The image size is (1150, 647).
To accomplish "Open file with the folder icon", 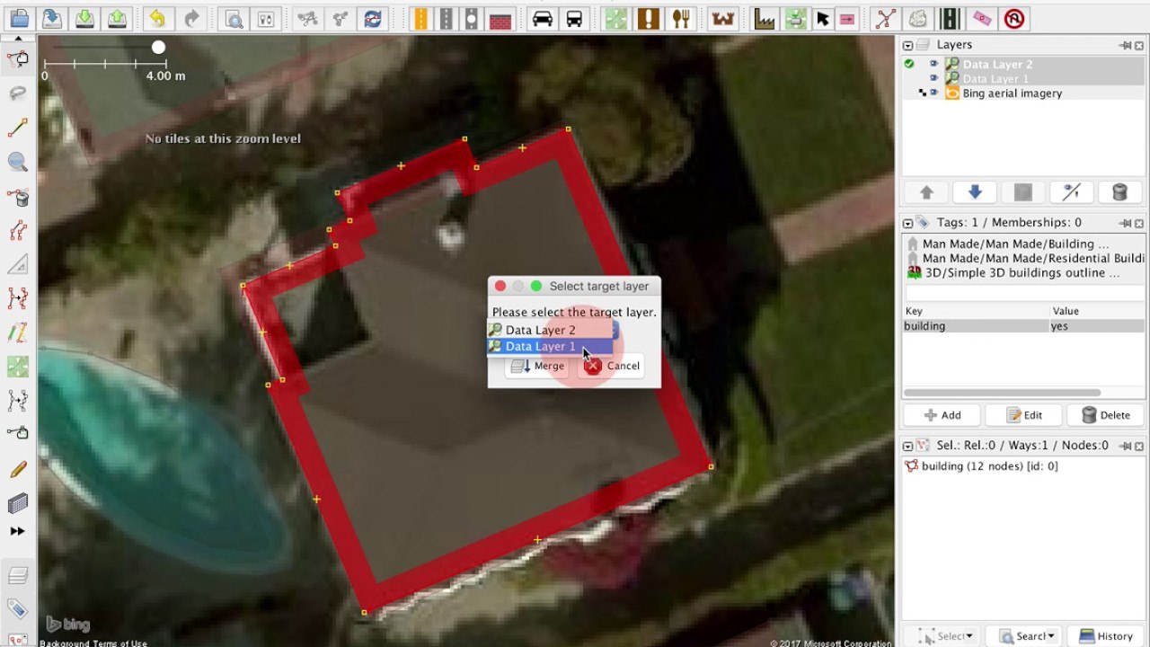I will 19,19.
